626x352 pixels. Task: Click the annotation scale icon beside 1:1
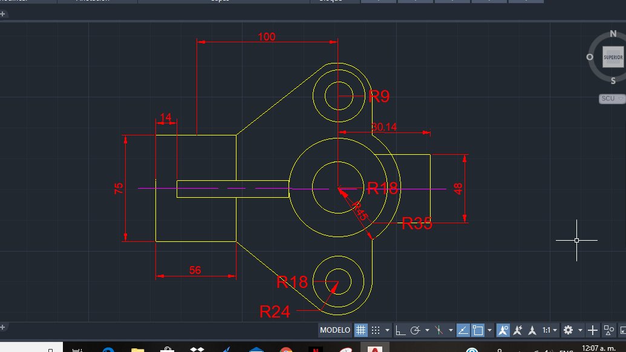click(x=532, y=330)
